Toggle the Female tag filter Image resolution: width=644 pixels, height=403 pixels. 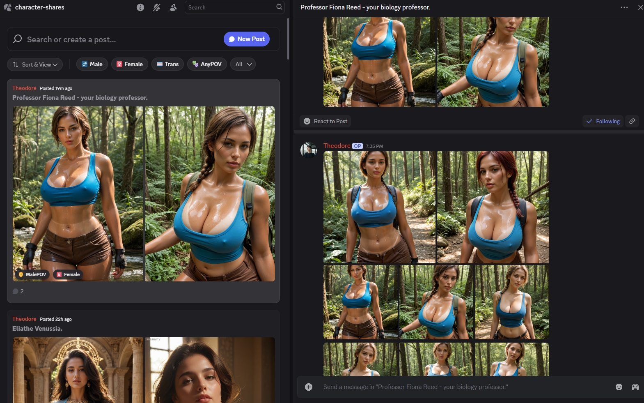[x=130, y=64]
